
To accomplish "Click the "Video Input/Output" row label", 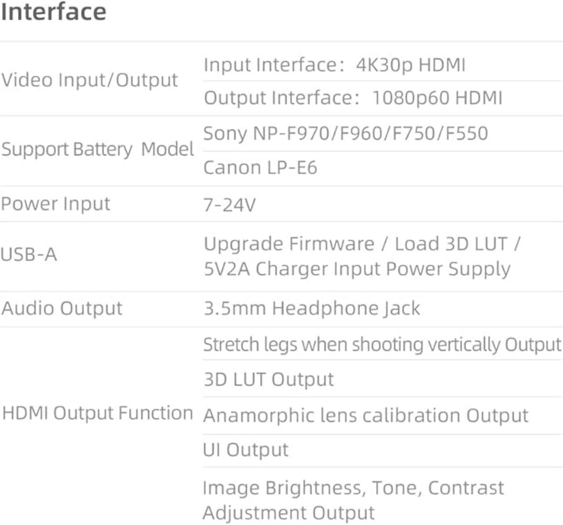I will tap(89, 80).
